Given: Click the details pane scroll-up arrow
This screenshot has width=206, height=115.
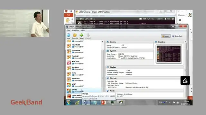Looking at the screenshot, I should (x=185, y=42).
